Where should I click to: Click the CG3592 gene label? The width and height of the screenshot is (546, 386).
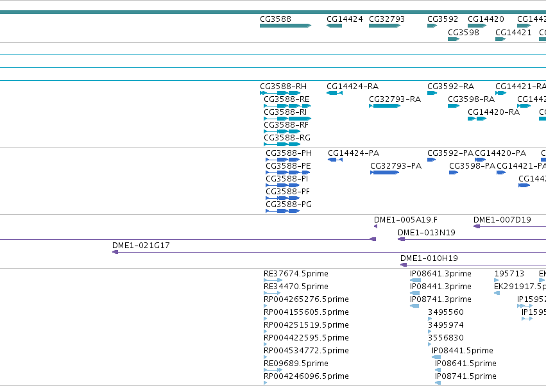coord(443,19)
